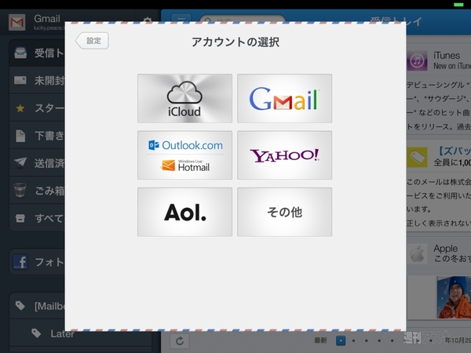Select the Outlook.com Hotmail account tile
This screenshot has width=471, height=353.
184,155
